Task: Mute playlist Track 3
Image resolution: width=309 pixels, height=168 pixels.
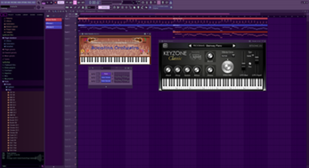Action: (76, 37)
